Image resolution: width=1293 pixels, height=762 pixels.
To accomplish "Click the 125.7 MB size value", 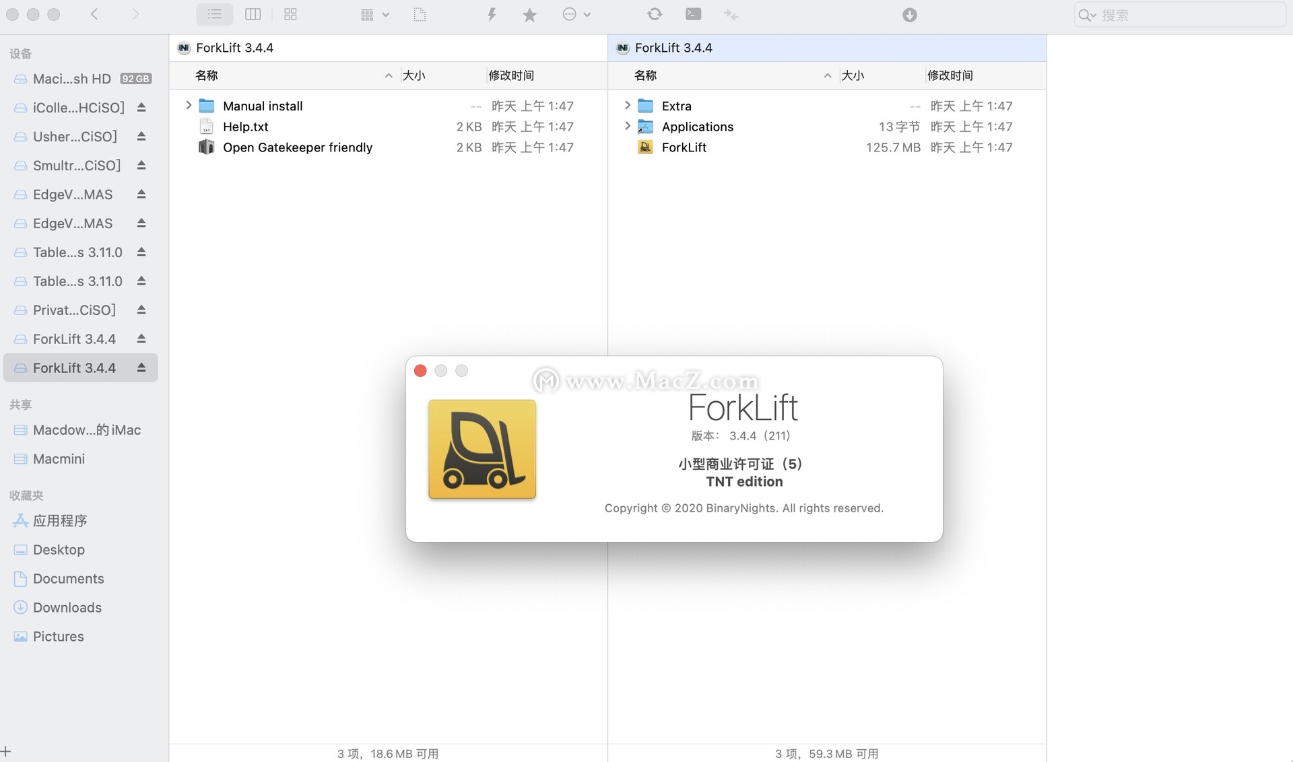I will 893,147.
